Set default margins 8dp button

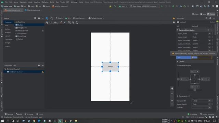point(55,23)
